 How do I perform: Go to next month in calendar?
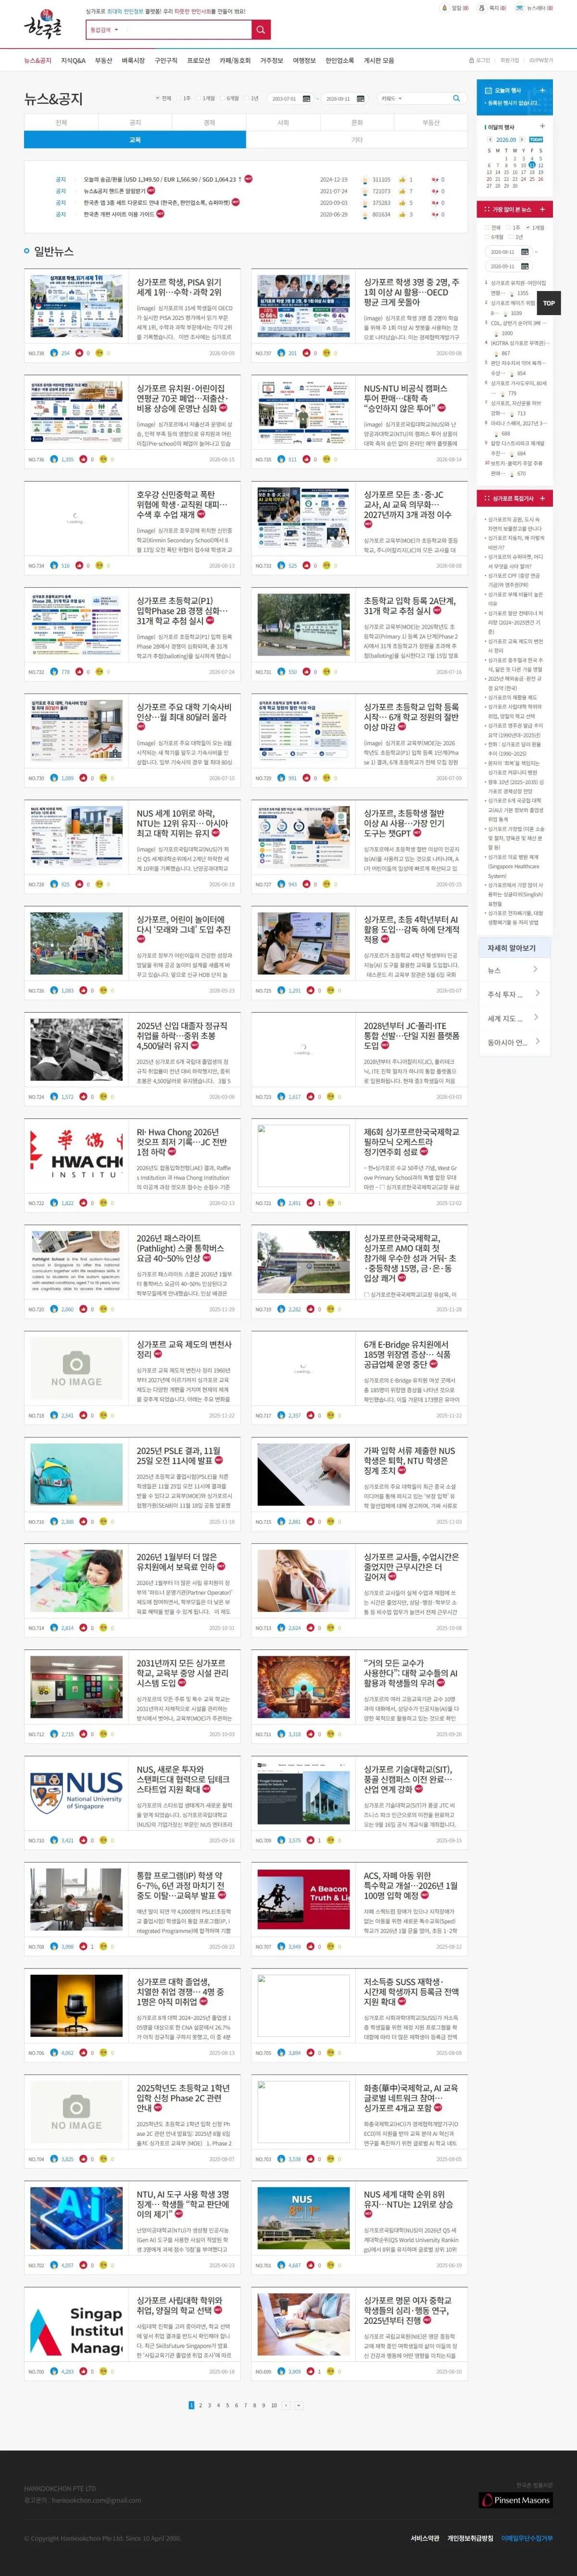point(521,140)
